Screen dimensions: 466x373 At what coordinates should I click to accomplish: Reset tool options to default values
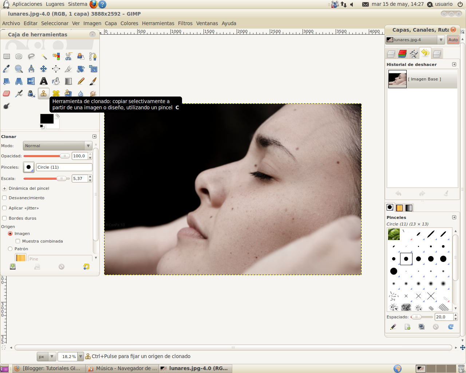[x=86, y=267]
